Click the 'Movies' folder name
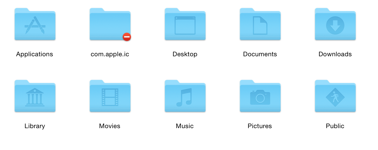The height and width of the screenshot is (150, 378). coord(110,126)
